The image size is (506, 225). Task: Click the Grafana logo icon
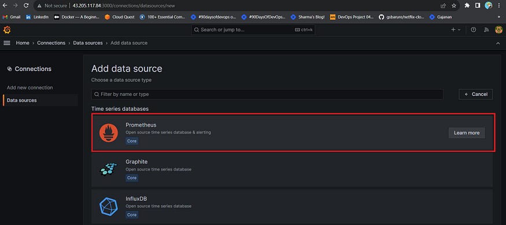click(7, 29)
